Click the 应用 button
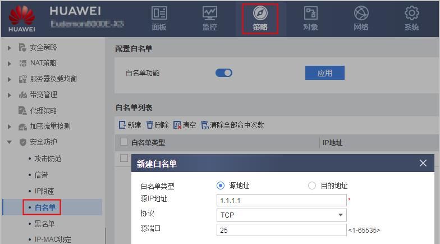This screenshot has width=440, height=244. [x=324, y=73]
